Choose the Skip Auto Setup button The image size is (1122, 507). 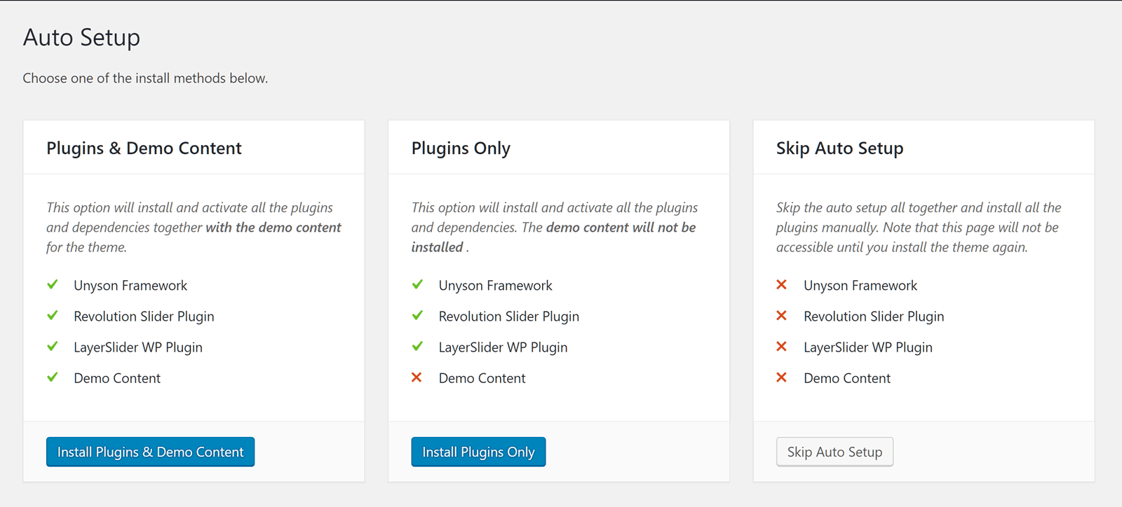point(834,452)
